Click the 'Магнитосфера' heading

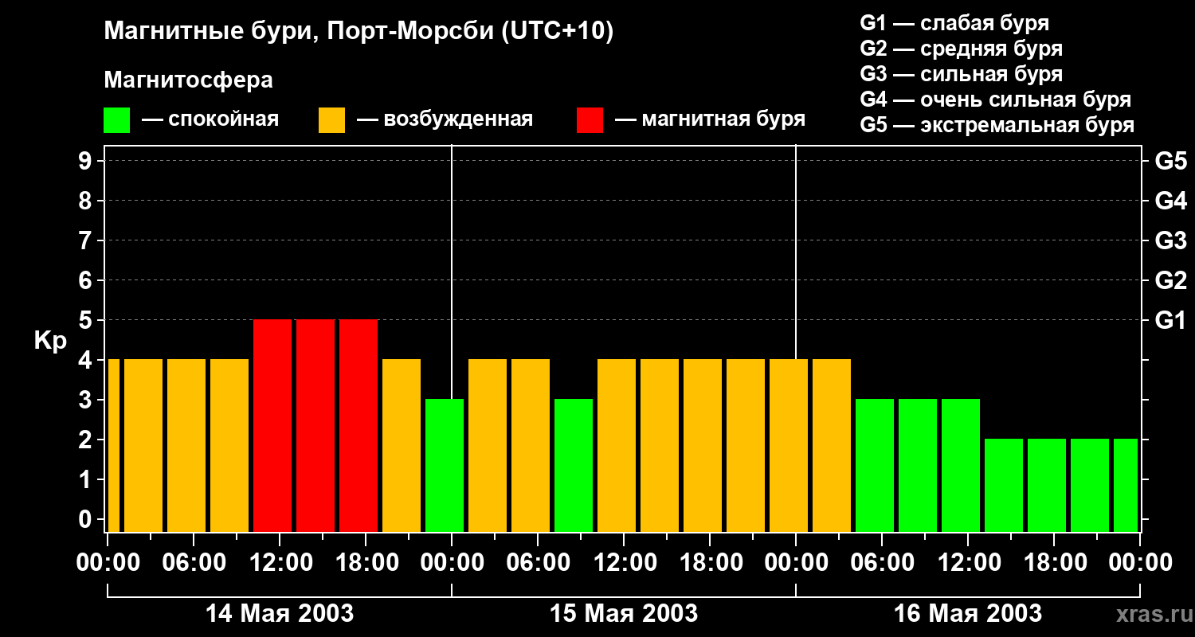[x=188, y=80]
